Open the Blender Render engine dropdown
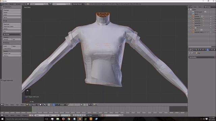 pos(79,4)
